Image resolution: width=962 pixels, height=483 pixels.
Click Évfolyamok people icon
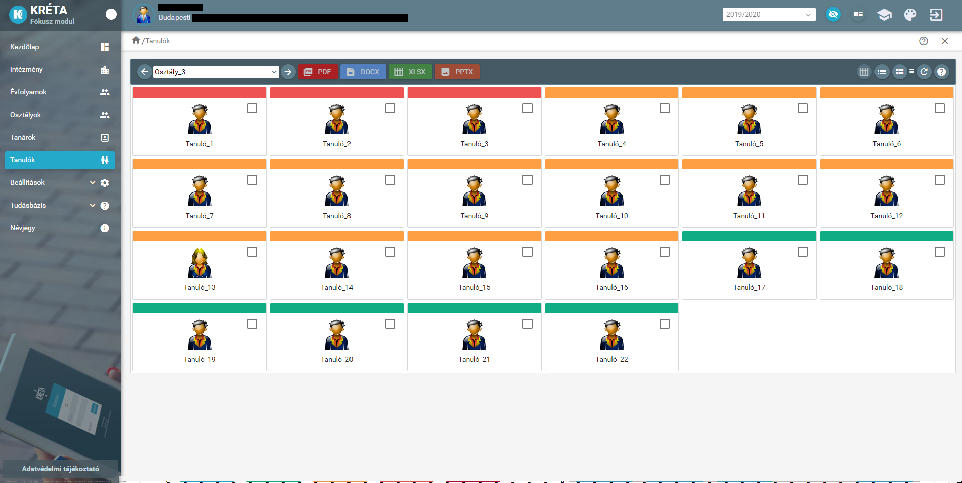tap(105, 92)
